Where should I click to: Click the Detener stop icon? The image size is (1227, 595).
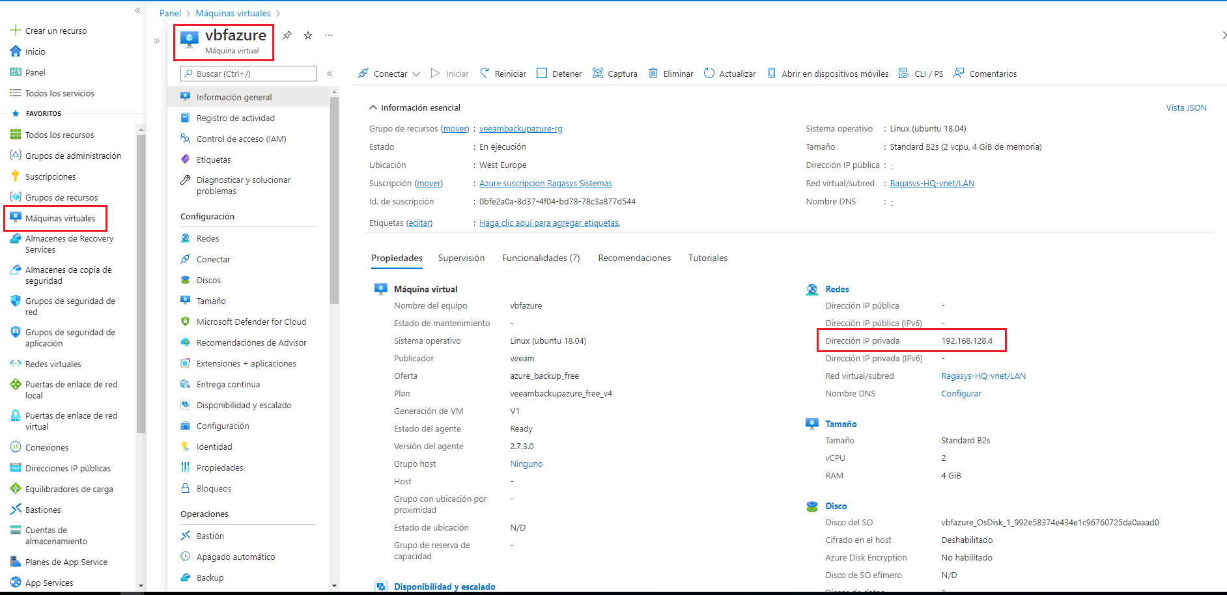coord(542,73)
